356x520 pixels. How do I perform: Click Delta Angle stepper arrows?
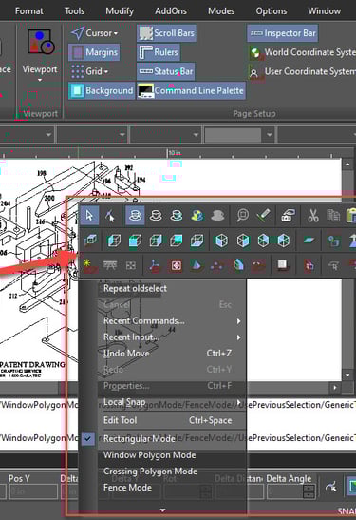309,491
